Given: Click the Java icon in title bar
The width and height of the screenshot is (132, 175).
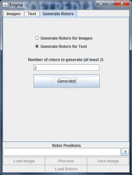Looking at the screenshot, I should [x=5, y=5].
